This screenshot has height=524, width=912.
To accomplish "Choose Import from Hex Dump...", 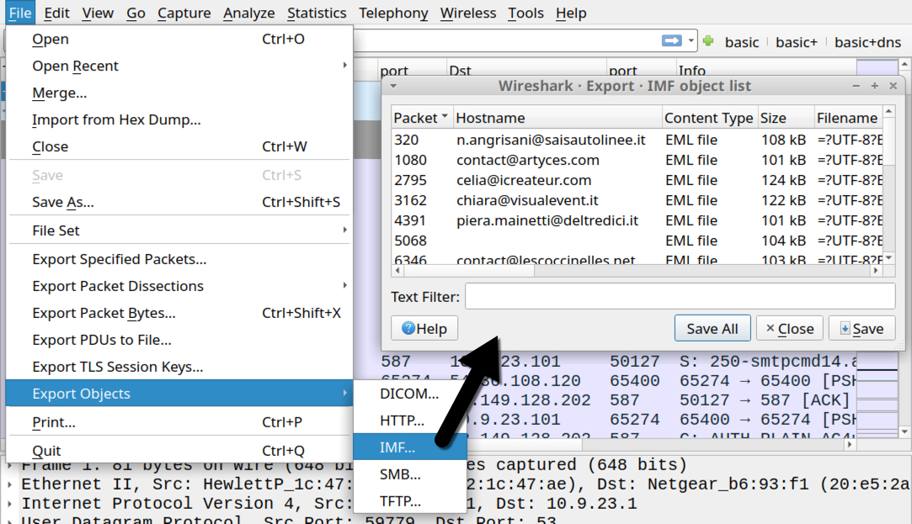I will pos(179,119).
